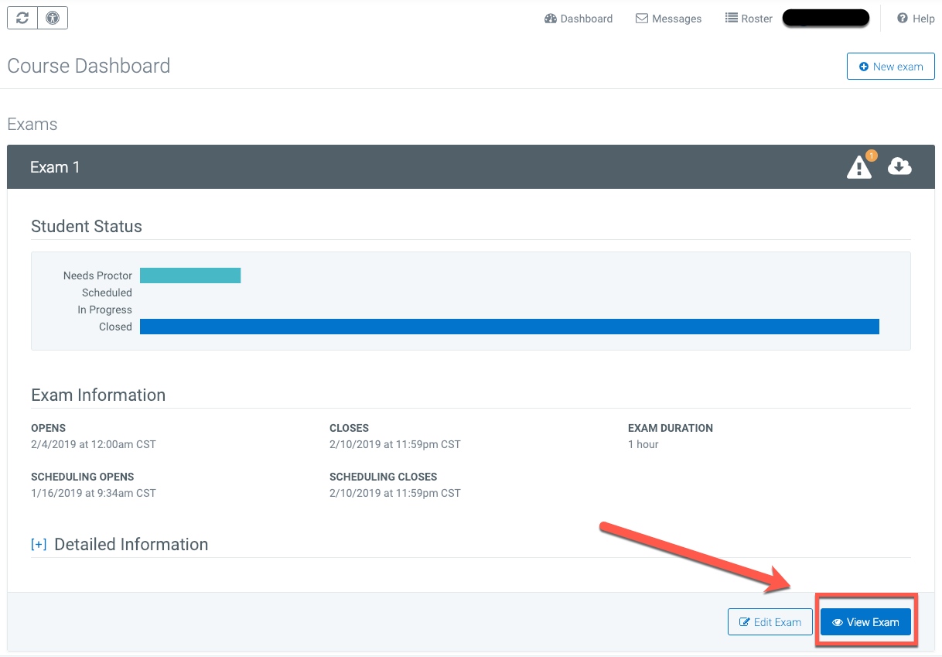
Task: Click the Exam Information heading
Action: tap(98, 395)
